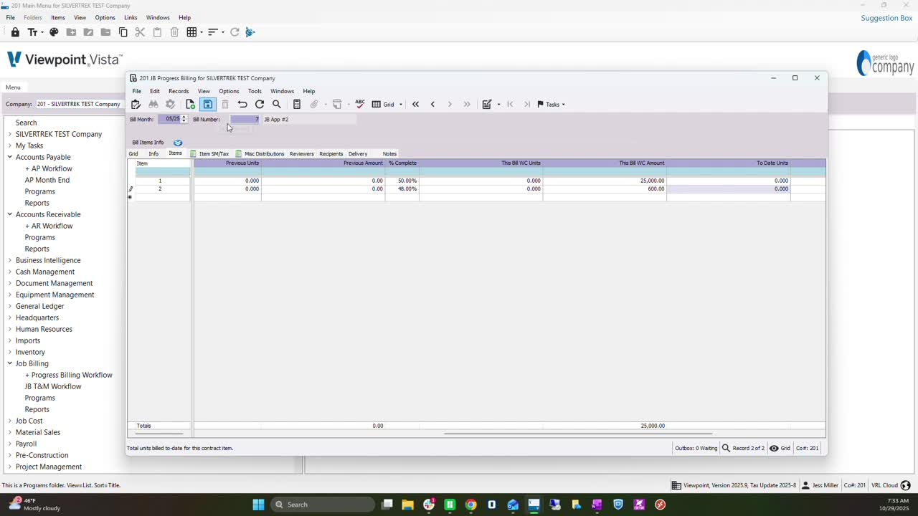Collapse the Accounts Payable folder

tap(10, 157)
